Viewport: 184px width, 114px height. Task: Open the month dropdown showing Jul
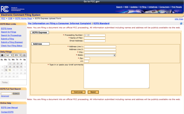point(9,55)
